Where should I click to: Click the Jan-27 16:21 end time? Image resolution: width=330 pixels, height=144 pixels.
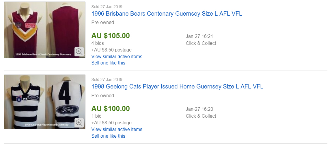199,36
